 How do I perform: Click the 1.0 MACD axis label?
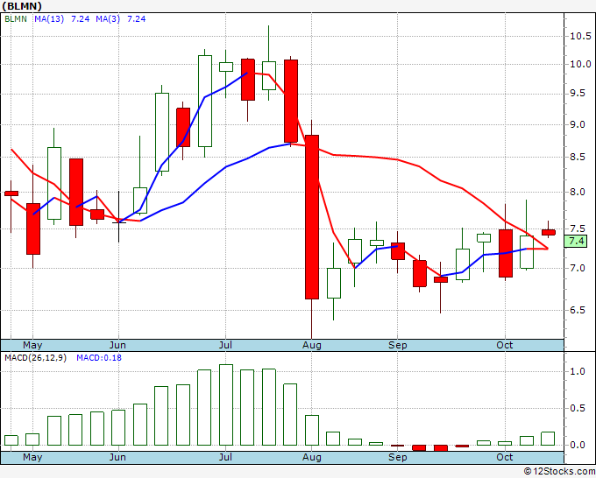(x=578, y=371)
